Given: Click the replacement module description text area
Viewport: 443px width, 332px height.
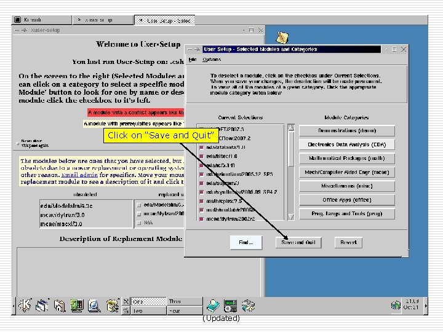Looking at the screenshot, I should pos(138,272).
